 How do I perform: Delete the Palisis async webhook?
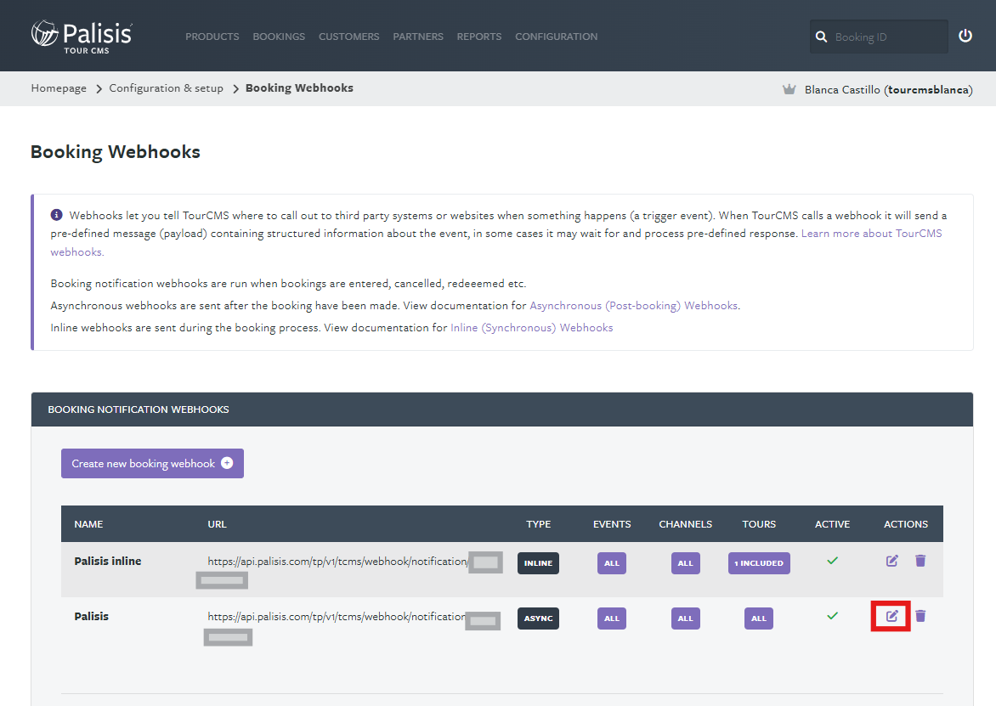[x=920, y=616]
